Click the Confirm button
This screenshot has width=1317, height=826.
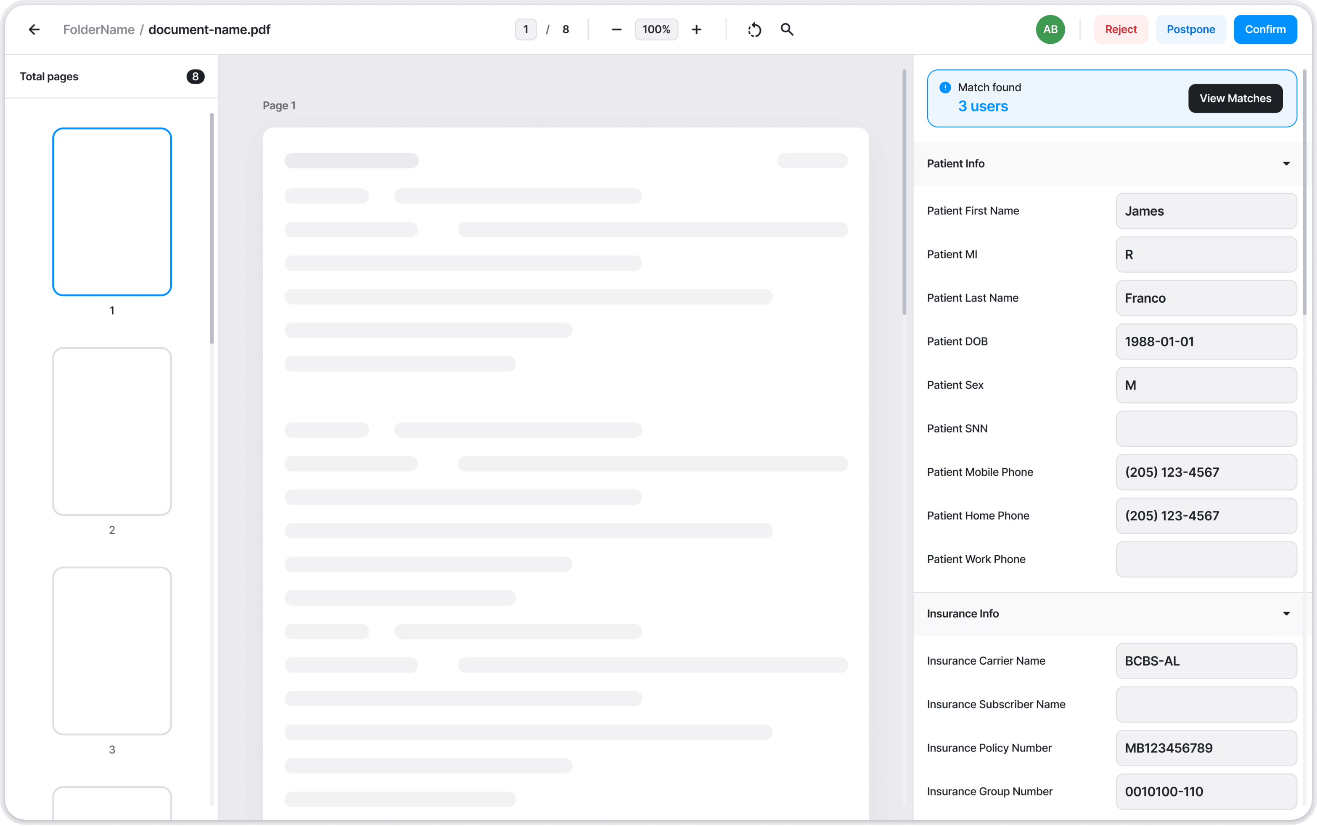(1266, 29)
